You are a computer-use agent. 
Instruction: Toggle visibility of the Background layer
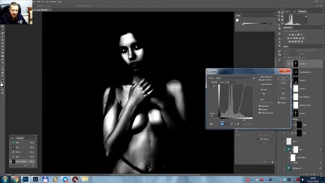[x=284, y=168]
